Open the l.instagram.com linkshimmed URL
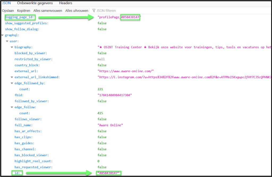The image size is (272, 177). point(184,77)
